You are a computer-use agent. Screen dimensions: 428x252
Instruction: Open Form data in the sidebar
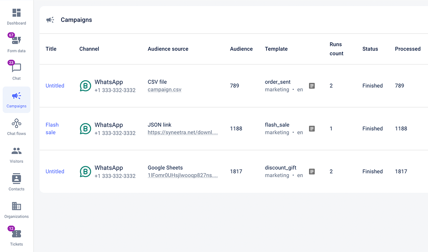coord(16,41)
